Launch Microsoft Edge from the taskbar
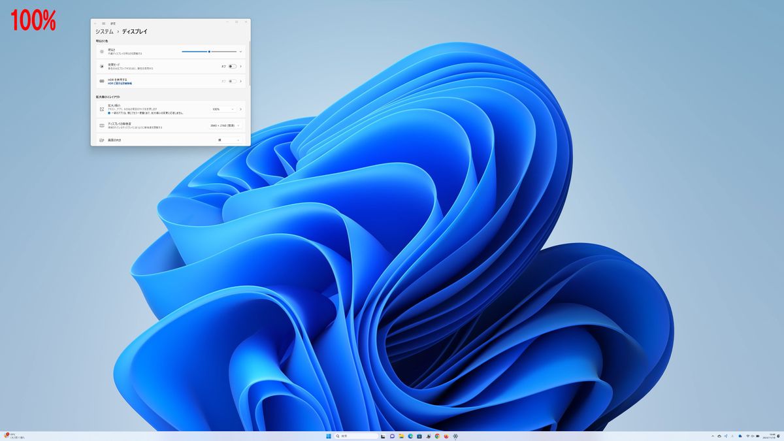The width and height of the screenshot is (784, 441). pyautogui.click(x=410, y=436)
